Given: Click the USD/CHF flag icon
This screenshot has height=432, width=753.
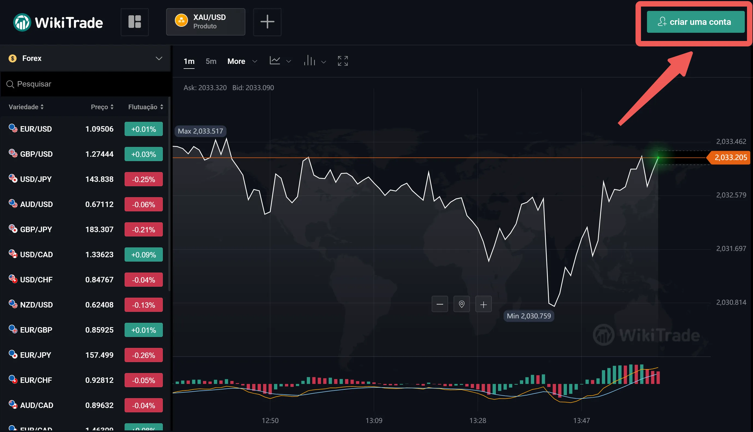Looking at the screenshot, I should tap(13, 279).
